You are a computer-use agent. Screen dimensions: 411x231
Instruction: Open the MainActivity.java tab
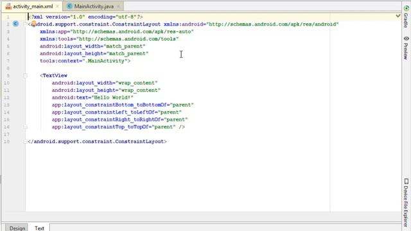coord(93,6)
